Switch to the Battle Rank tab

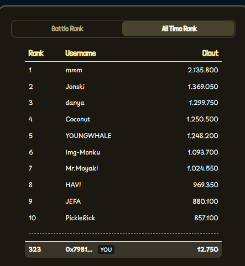[67, 29]
